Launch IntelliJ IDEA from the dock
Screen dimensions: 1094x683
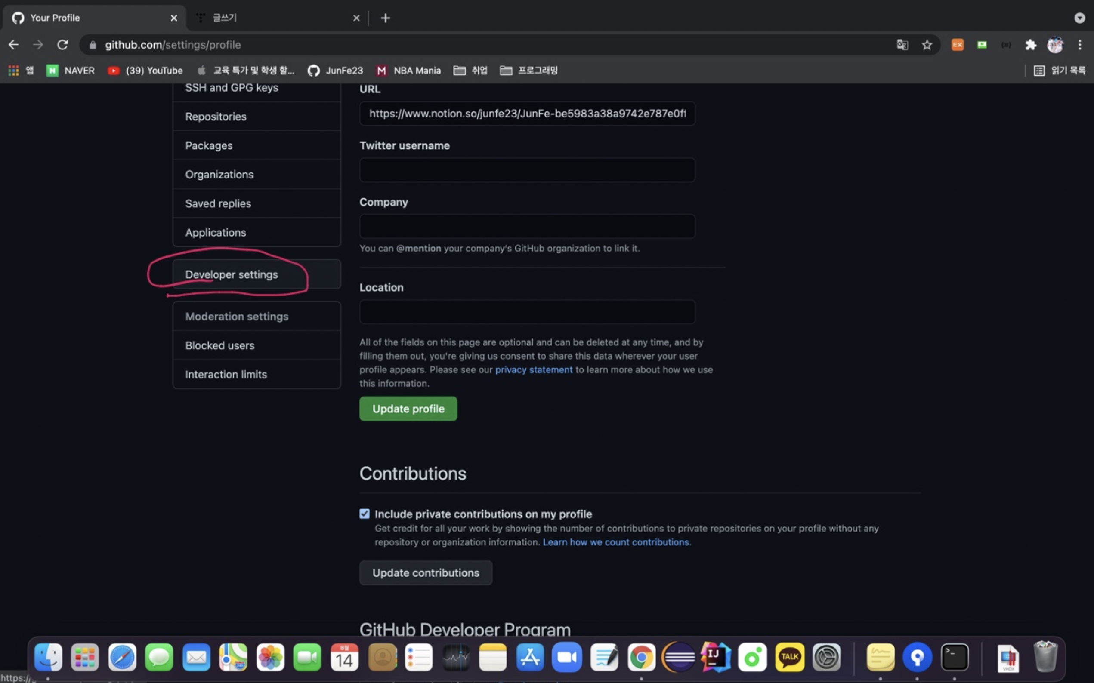point(715,656)
